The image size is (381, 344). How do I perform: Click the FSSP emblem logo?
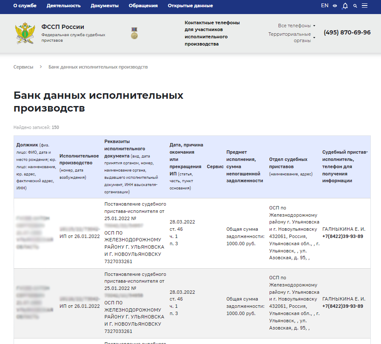[x=25, y=34]
